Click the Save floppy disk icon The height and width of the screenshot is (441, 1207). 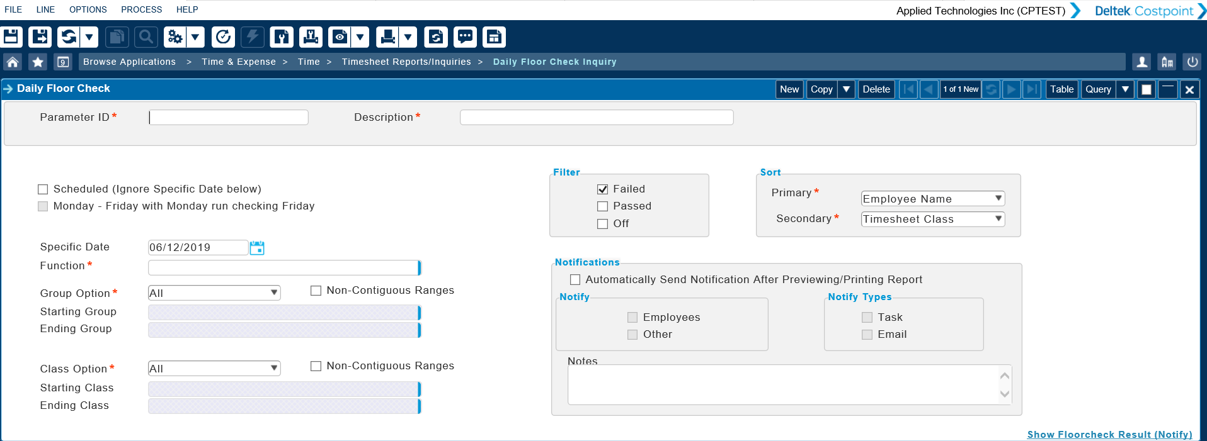[x=11, y=37]
